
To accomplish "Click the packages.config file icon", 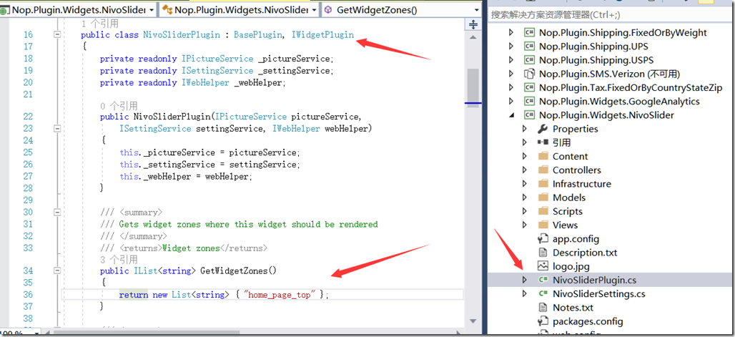I will (x=543, y=321).
